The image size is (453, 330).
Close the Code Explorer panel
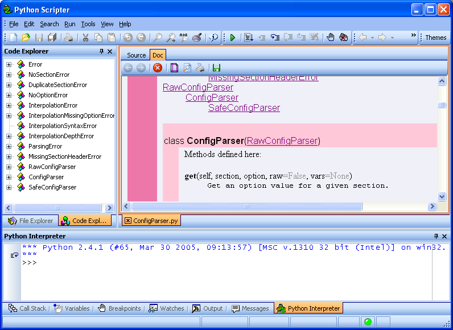tap(110, 51)
